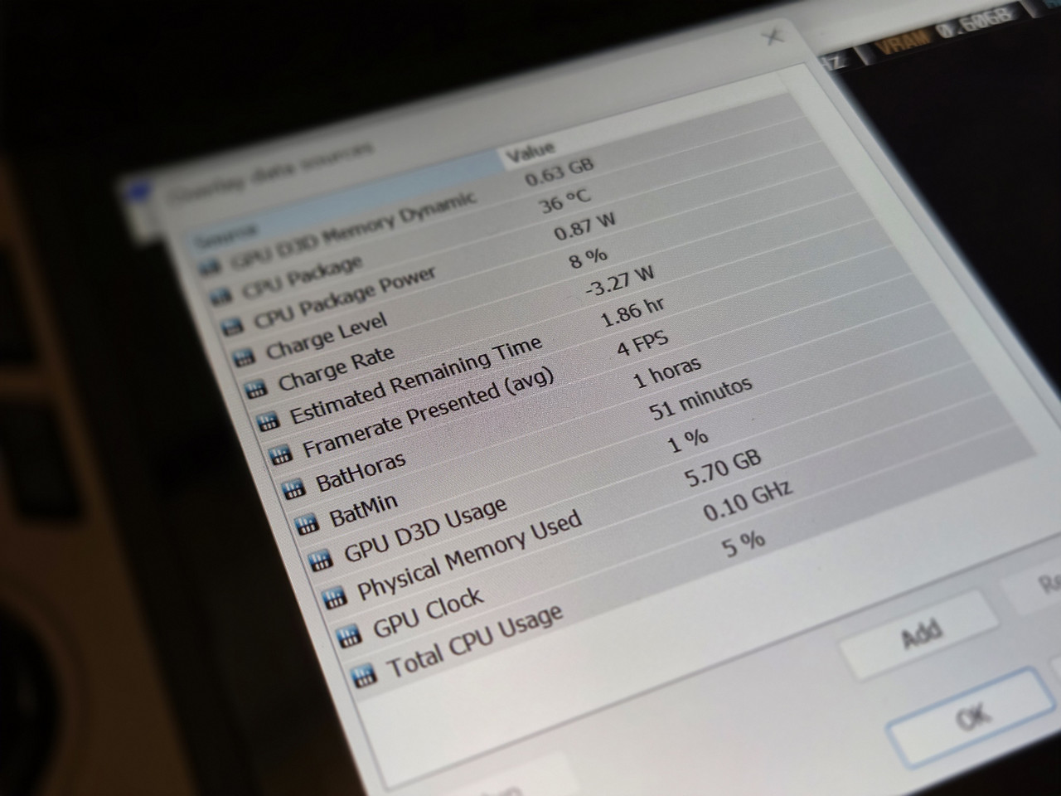Click the Charge Rate row icon

tap(255, 389)
